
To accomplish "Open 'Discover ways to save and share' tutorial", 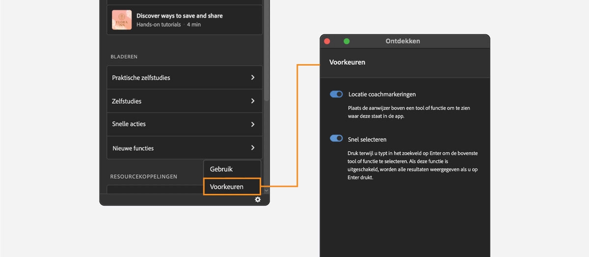I will (x=179, y=16).
